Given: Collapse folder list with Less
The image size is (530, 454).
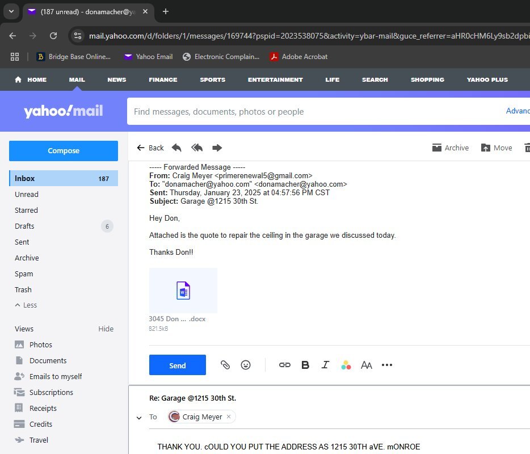Looking at the screenshot, I should [26, 305].
